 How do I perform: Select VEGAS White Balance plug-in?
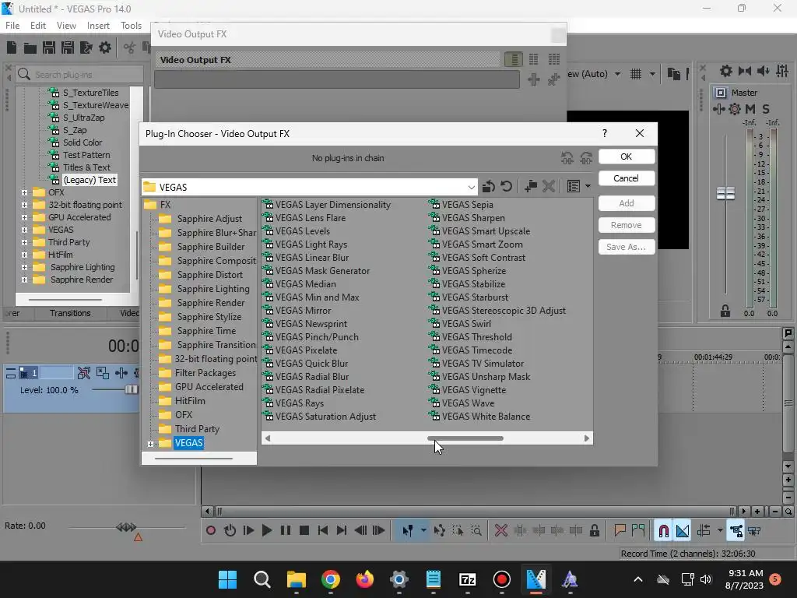[x=486, y=417]
